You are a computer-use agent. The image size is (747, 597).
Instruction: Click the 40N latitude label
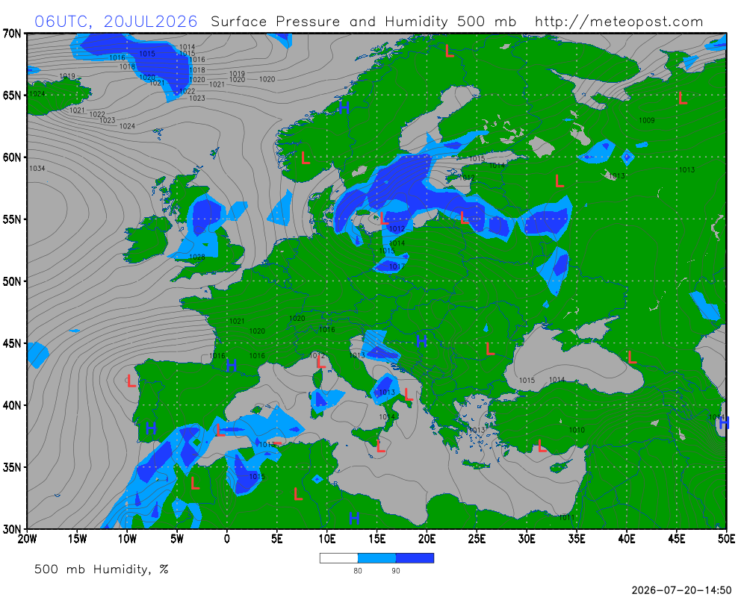click(x=12, y=405)
